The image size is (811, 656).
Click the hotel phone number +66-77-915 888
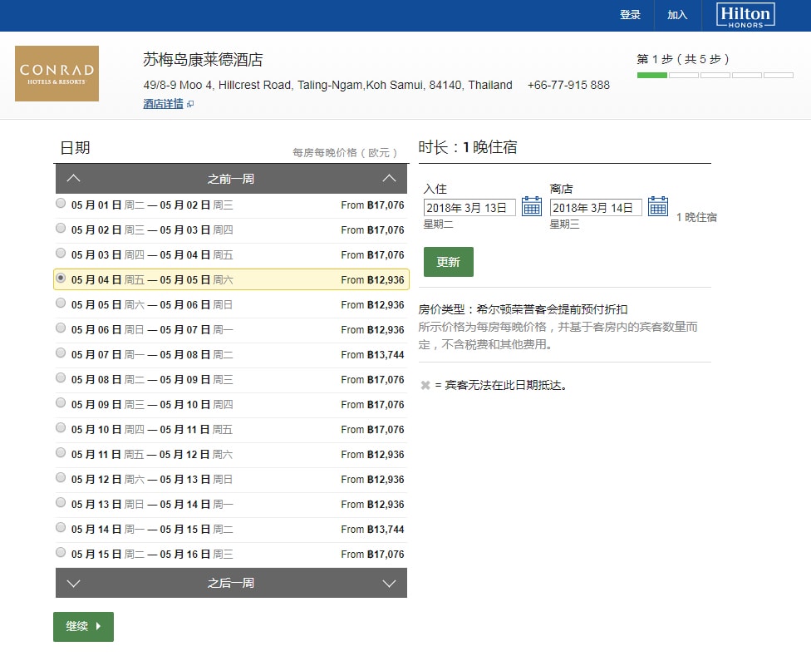[x=568, y=85]
